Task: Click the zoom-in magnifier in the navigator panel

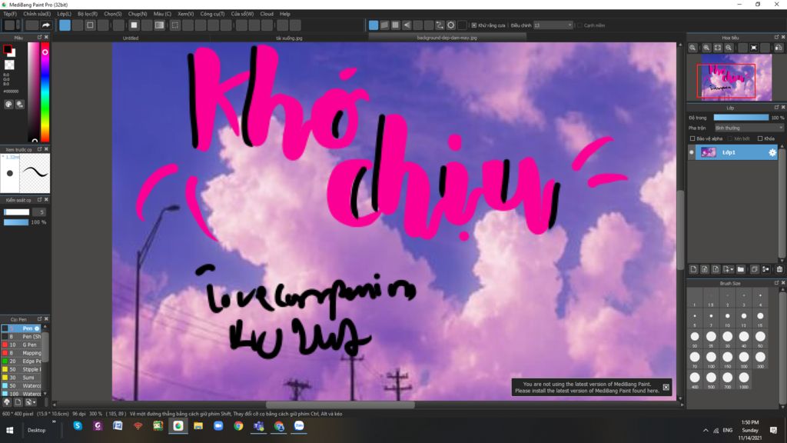Action: click(x=706, y=48)
